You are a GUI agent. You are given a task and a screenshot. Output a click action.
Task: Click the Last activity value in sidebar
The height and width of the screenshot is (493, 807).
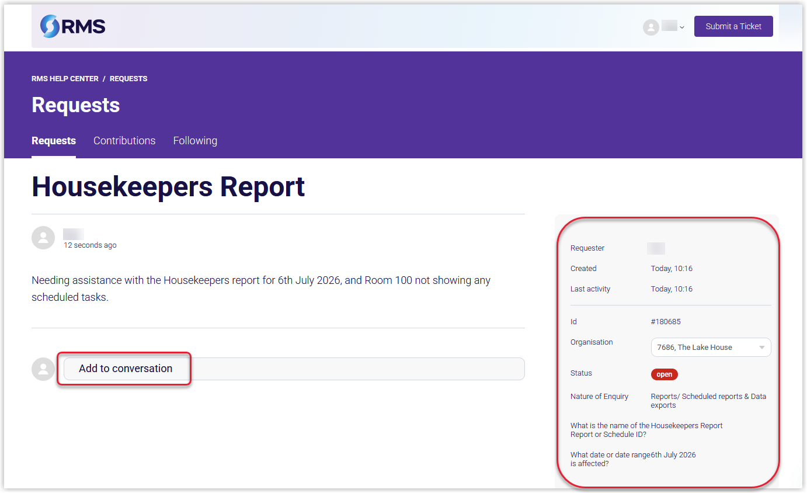click(672, 289)
